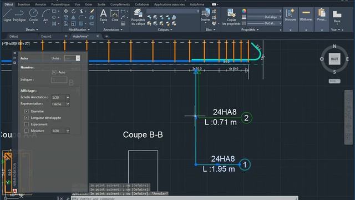
Task: Select the Mirror (Miroir) tool icon
Action: pos(74,17)
